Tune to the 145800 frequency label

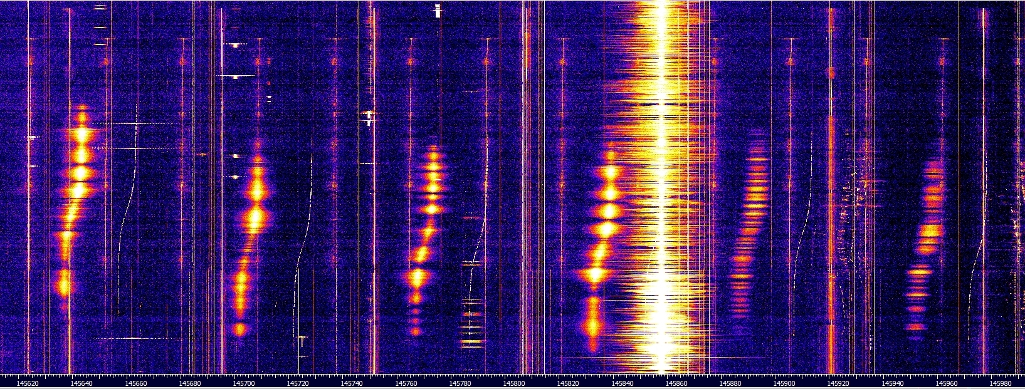click(515, 381)
